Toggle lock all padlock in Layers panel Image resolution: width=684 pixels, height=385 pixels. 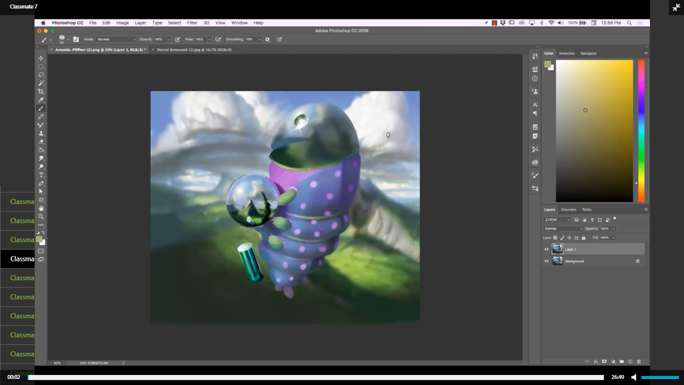pos(584,238)
